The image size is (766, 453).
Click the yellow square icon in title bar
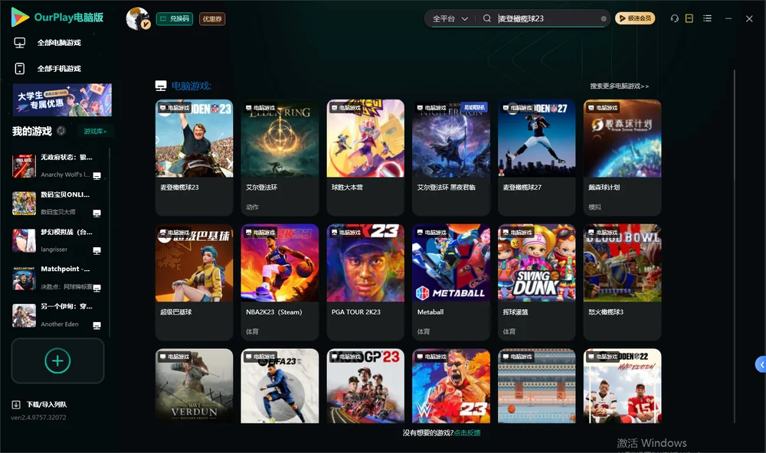pyautogui.click(x=689, y=18)
